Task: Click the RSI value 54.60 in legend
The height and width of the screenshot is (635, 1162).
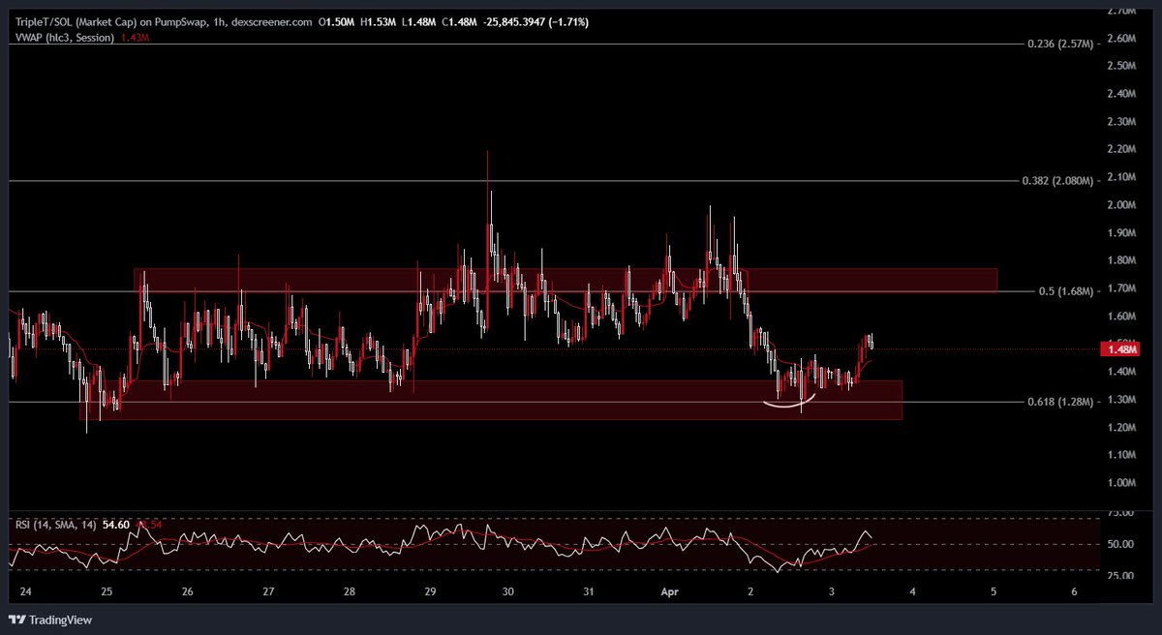Action: (116, 524)
